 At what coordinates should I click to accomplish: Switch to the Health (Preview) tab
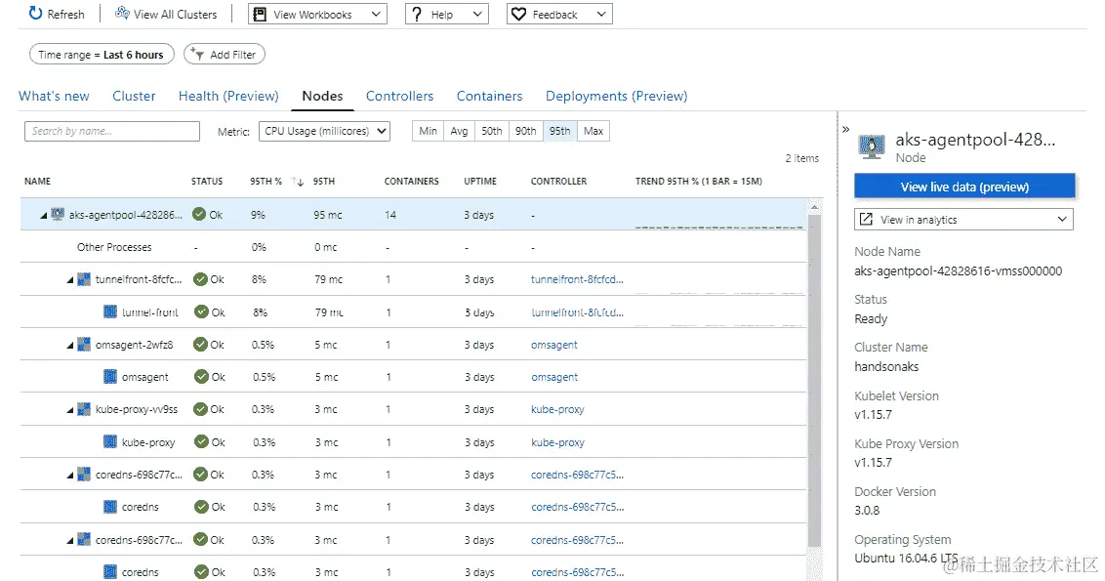228,96
